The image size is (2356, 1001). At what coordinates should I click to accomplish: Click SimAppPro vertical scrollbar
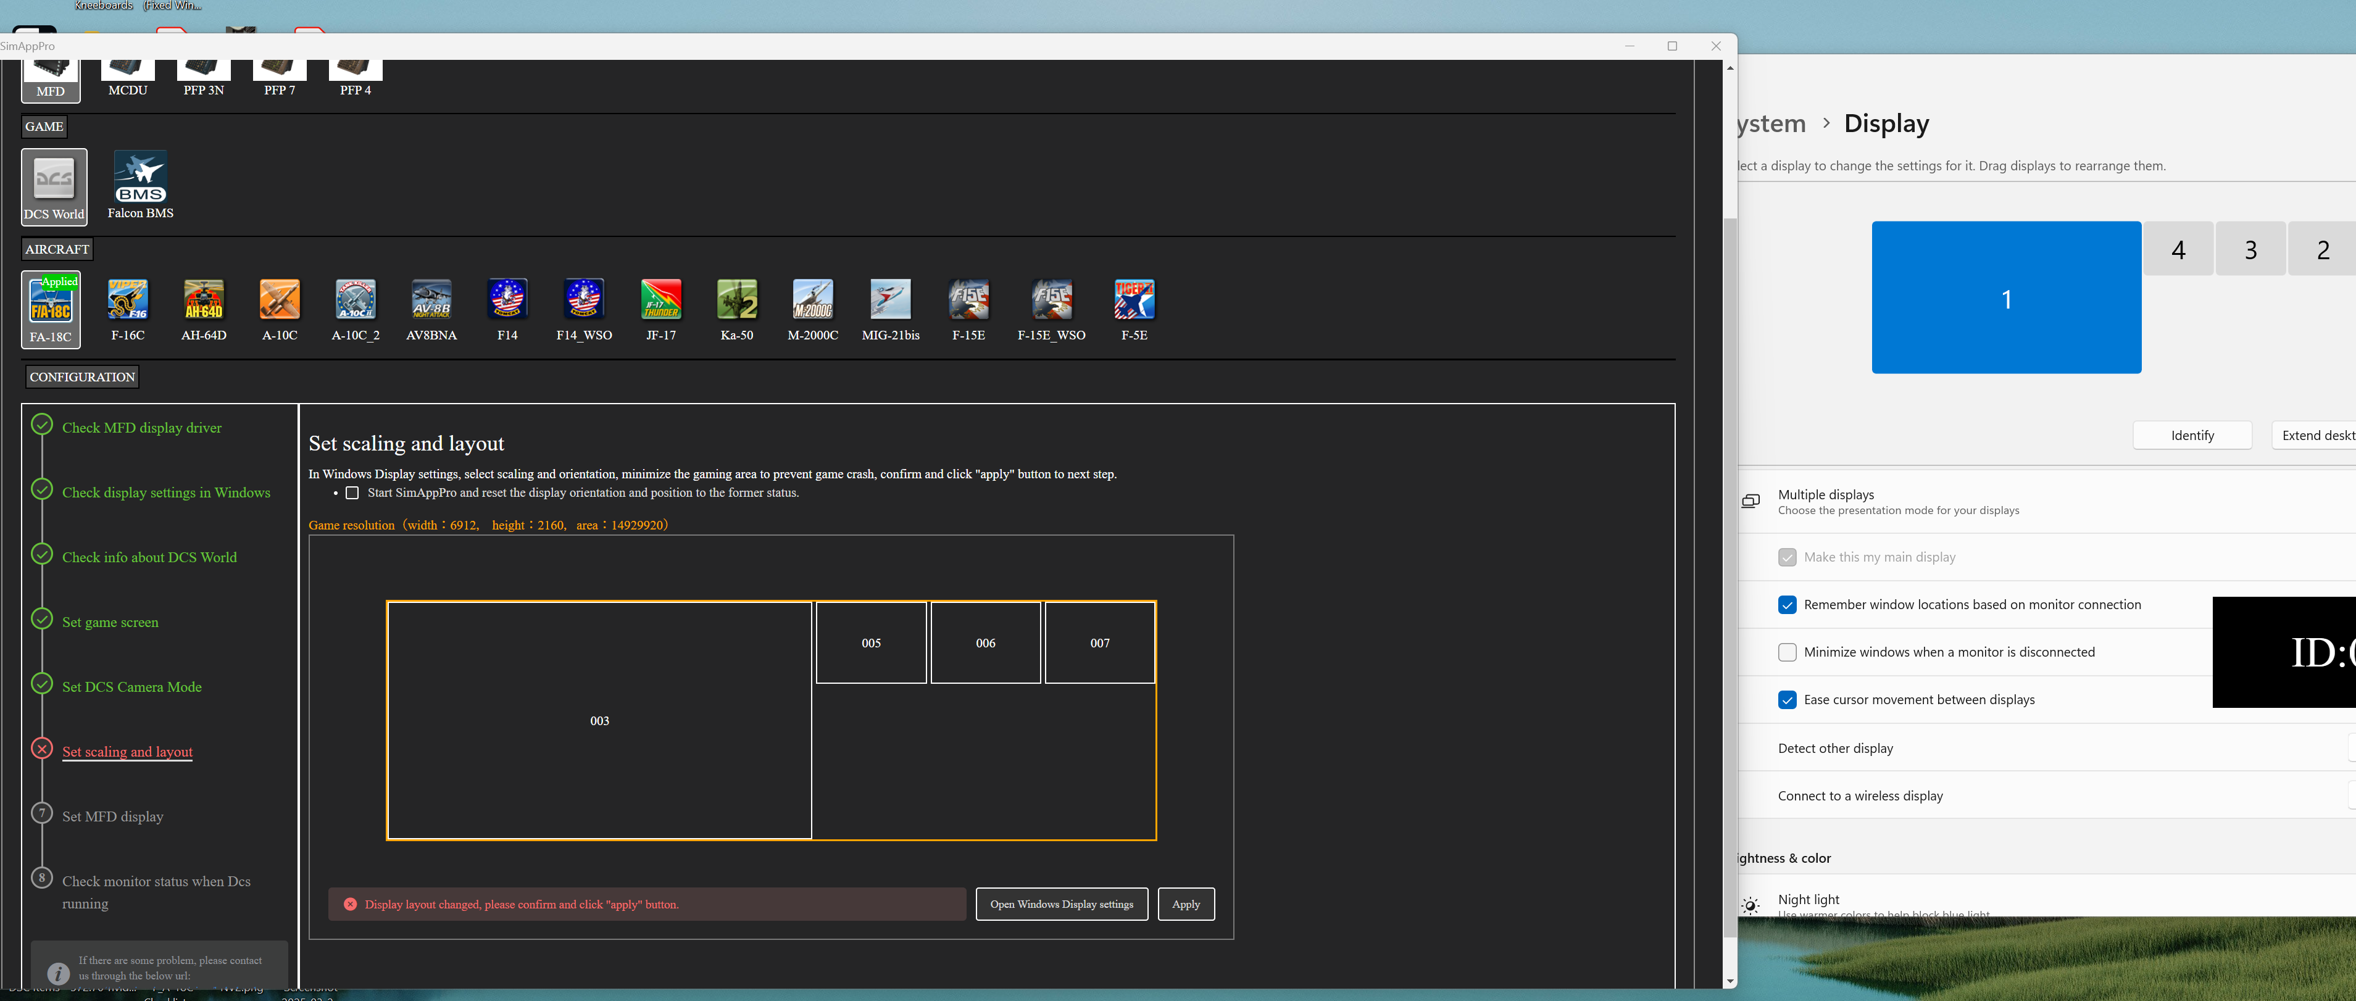coord(1729,578)
